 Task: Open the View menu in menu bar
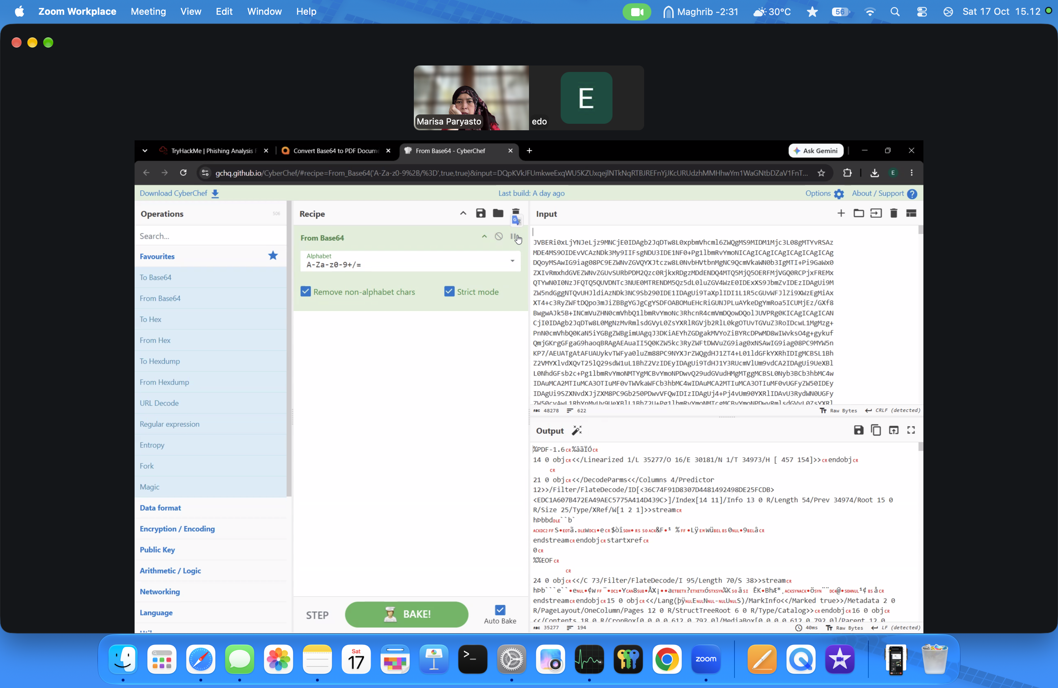(x=191, y=12)
